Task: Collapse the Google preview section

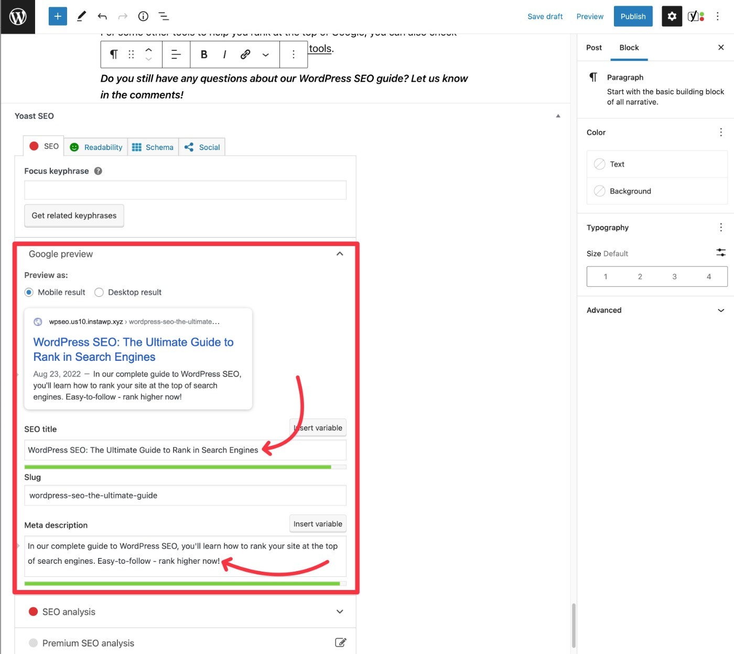Action: tap(340, 254)
